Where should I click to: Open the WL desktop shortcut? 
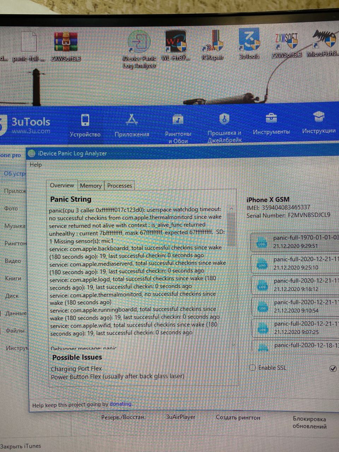[176, 45]
